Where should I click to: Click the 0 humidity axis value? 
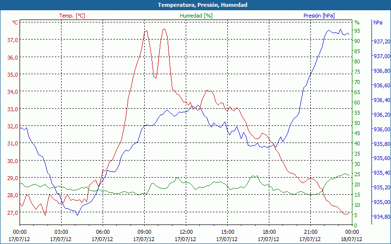pyautogui.click(x=356, y=225)
